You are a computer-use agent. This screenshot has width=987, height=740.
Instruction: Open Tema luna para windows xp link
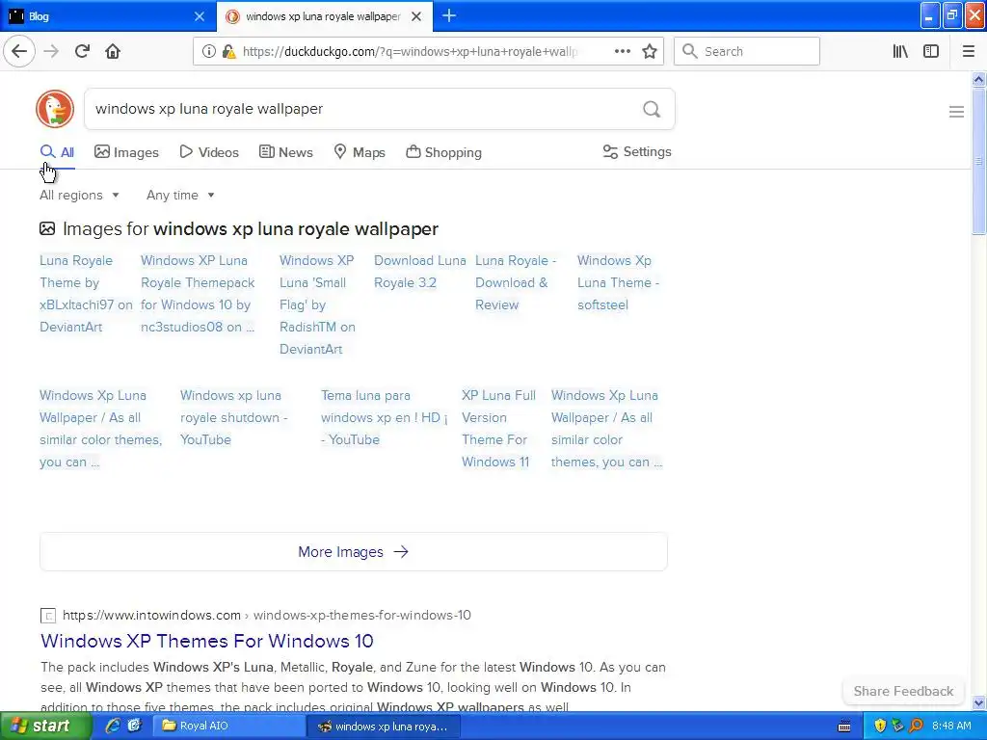pos(384,418)
